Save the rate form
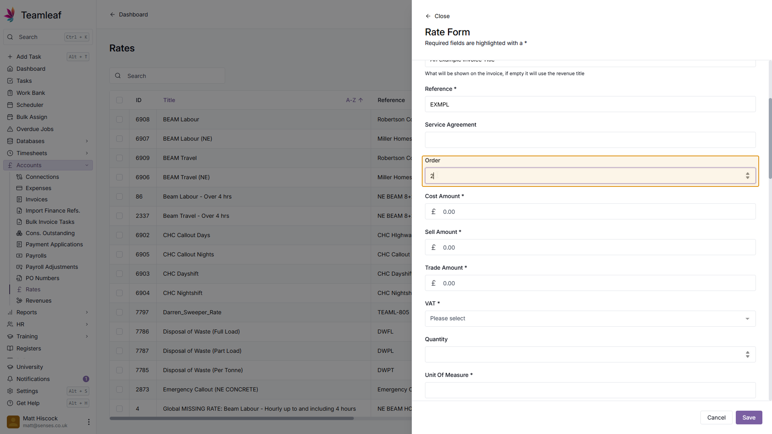Screen dimensions: 772x434 749,418
